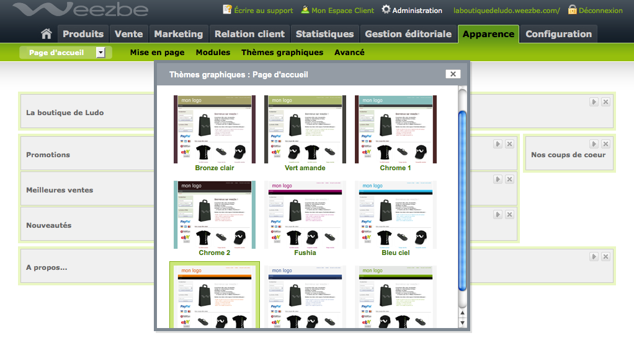This screenshot has height=346, width=634.
Task: Open the Statistiques menu
Action: pyautogui.click(x=324, y=34)
